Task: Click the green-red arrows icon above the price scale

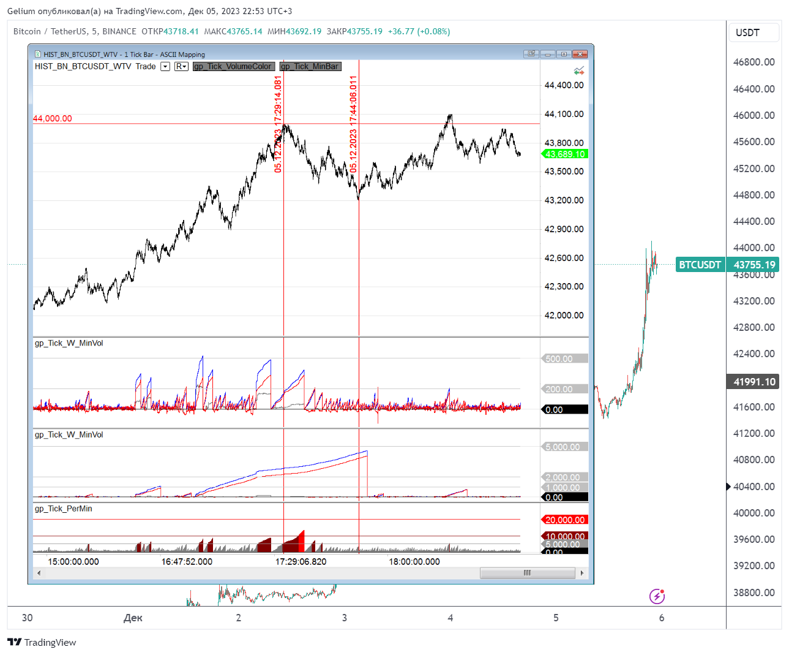Action: [x=579, y=70]
